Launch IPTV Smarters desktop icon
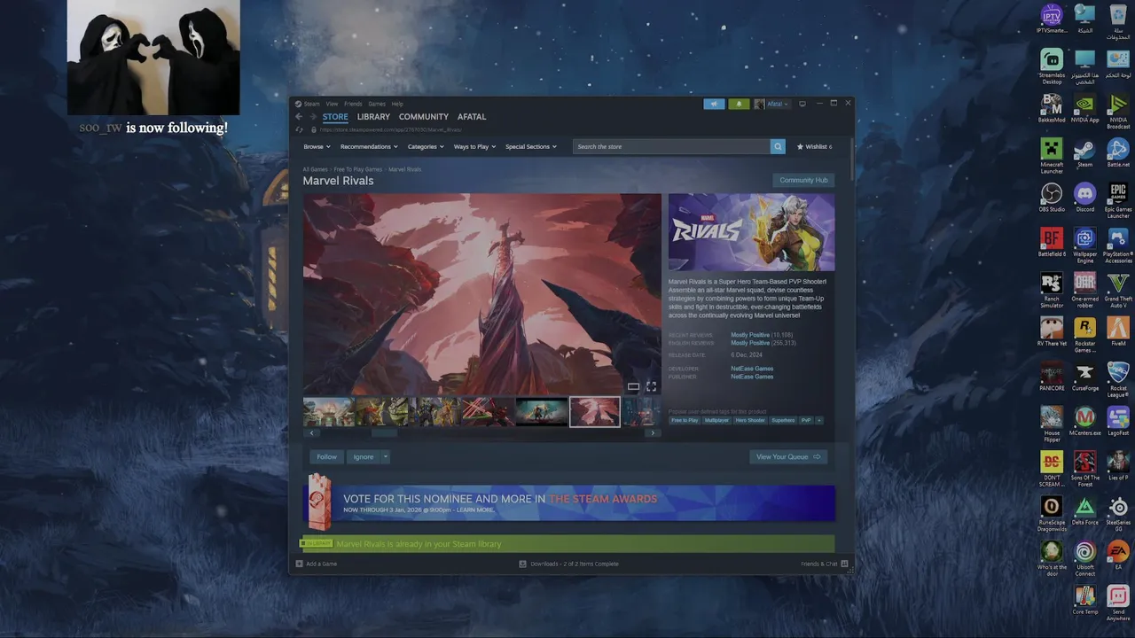1135x638 pixels. [x=1052, y=18]
